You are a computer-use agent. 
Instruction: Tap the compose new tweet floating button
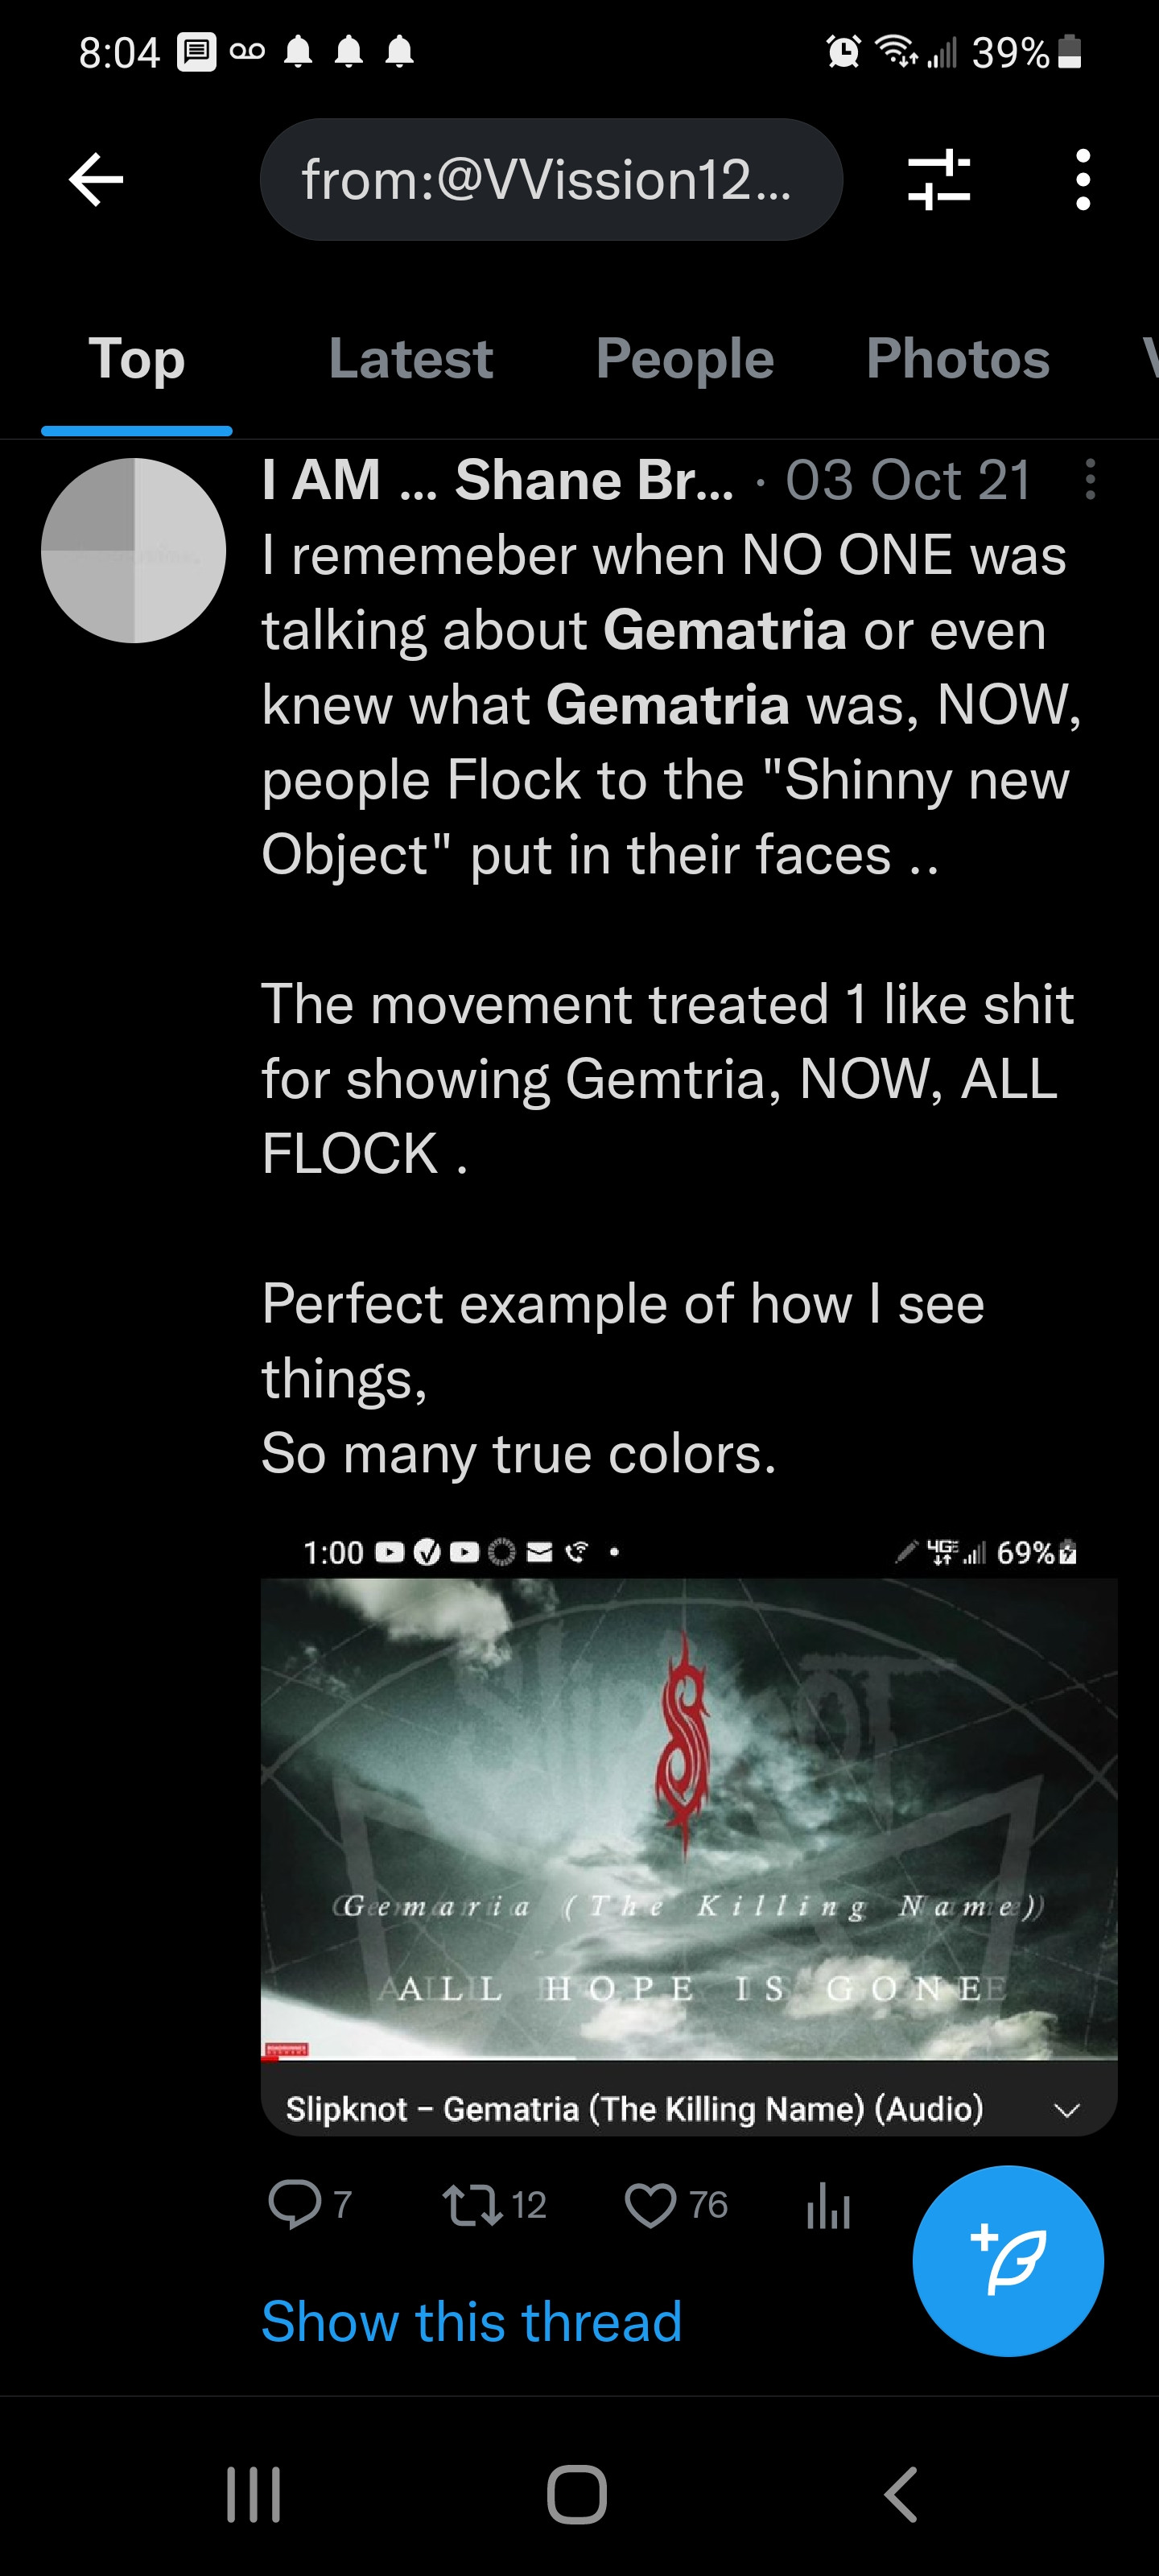1008,2260
